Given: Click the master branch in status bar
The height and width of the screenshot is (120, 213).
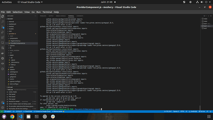Looking at the screenshot, I should 8,111.
